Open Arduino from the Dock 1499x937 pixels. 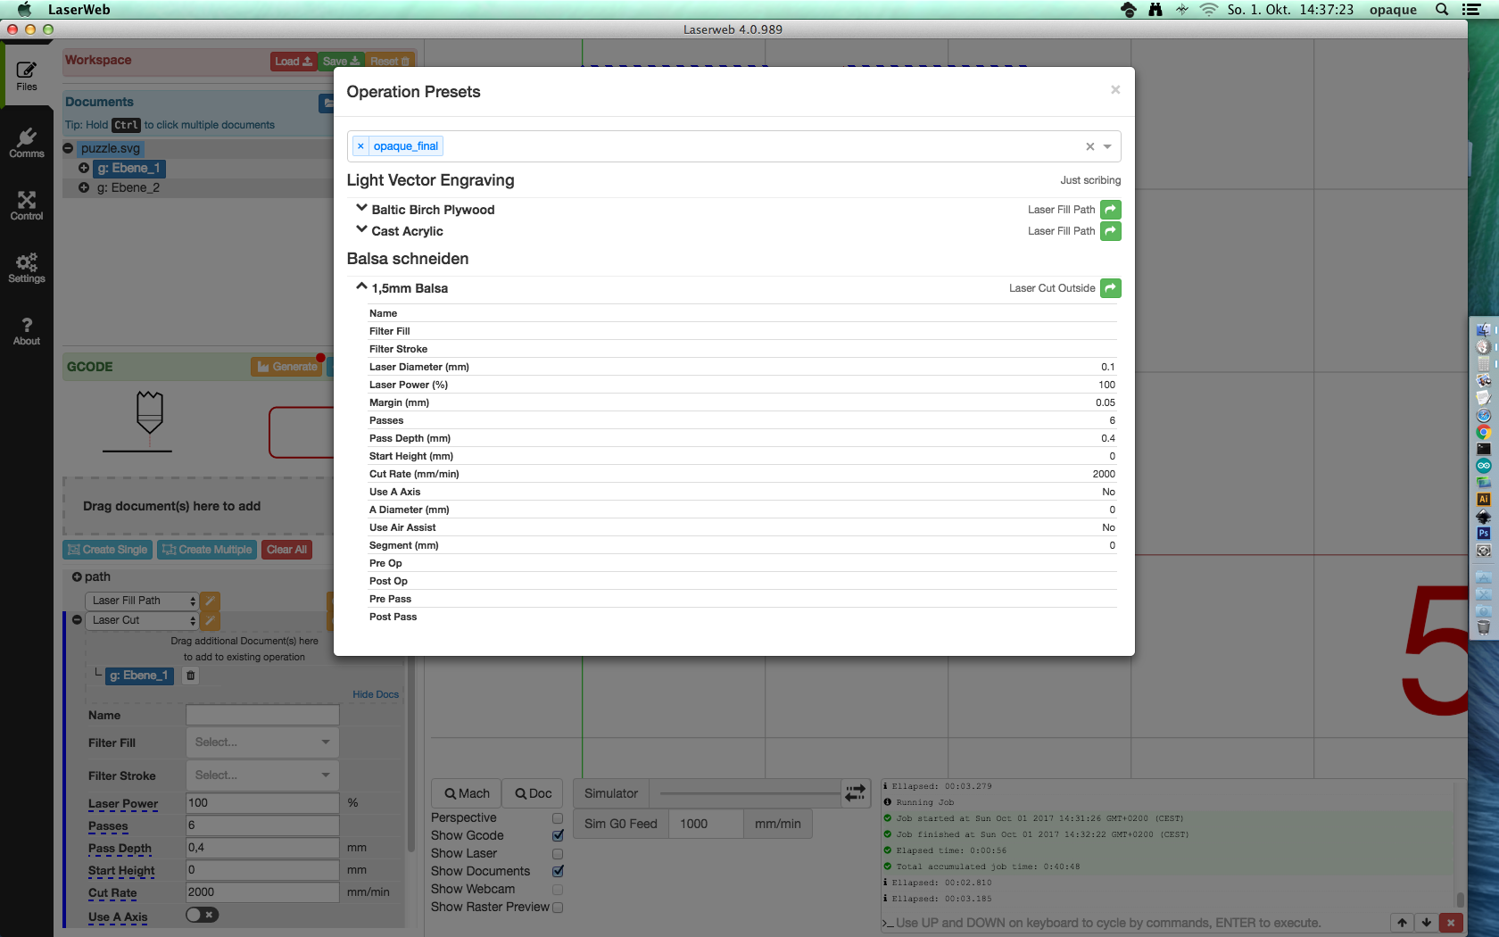click(x=1483, y=466)
